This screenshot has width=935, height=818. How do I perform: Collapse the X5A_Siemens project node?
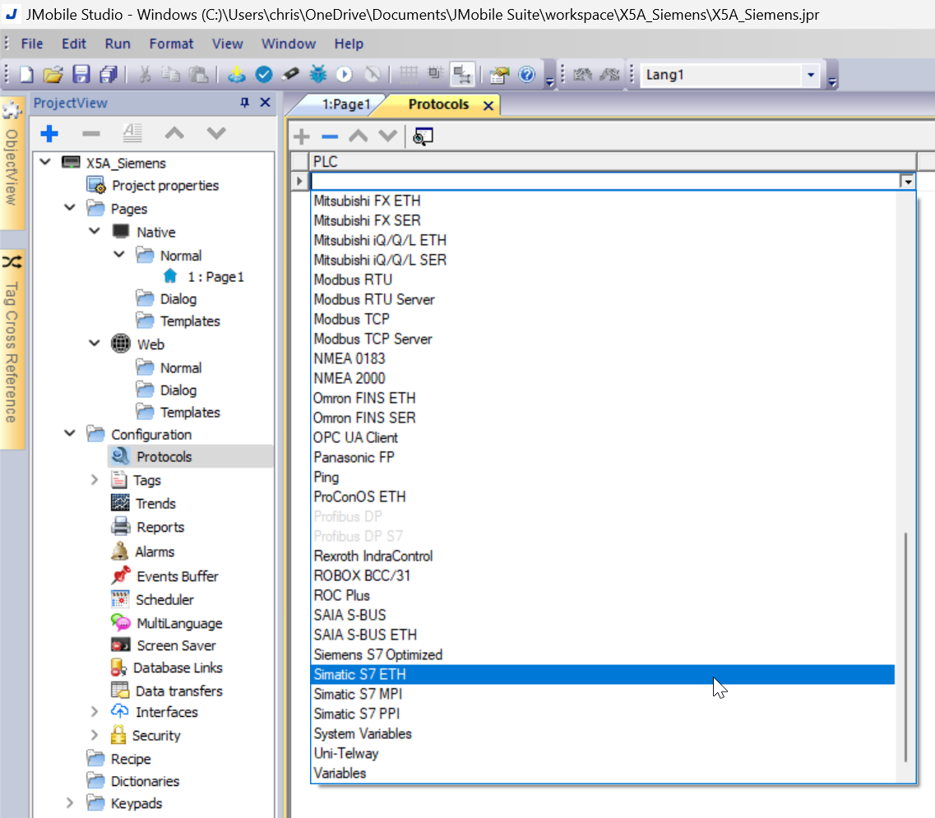[45, 162]
